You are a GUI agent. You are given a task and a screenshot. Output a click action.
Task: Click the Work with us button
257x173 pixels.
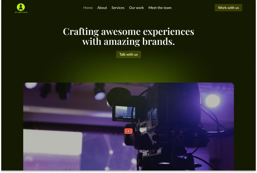click(228, 8)
